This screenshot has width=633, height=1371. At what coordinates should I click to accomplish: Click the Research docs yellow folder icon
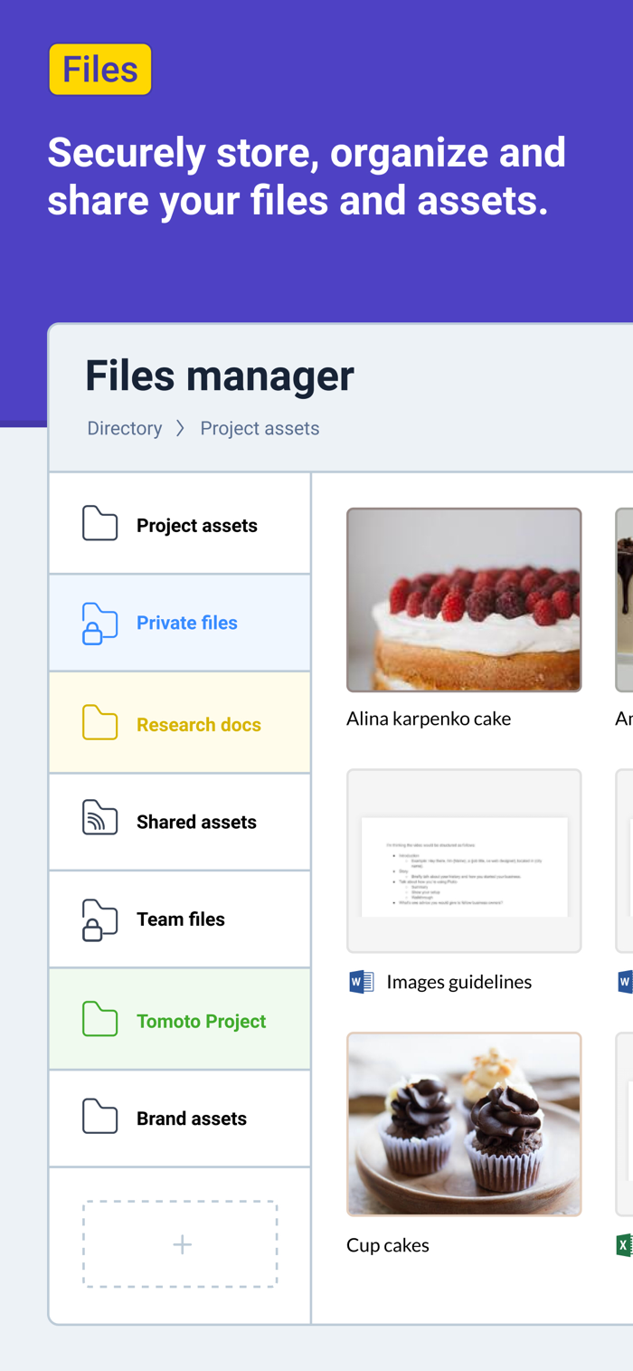[x=99, y=722]
